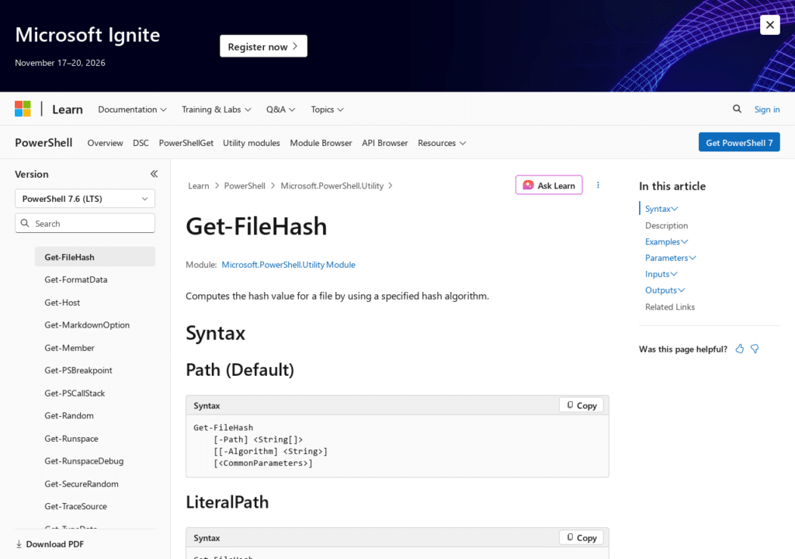Click the Learn site title
Viewport: 795px width, 559px height.
[x=68, y=109]
